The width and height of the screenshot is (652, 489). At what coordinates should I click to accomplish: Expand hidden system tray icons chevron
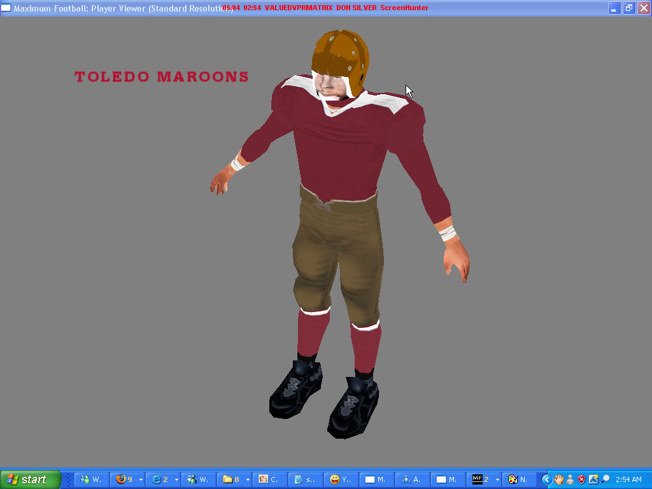point(546,479)
